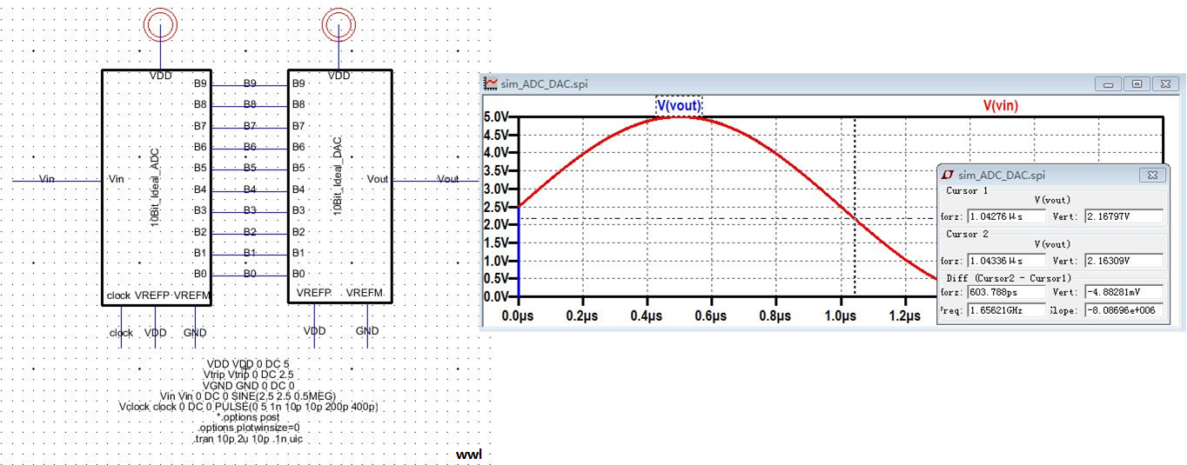Click Cursor 2 vertical value 2.16309V field
The height and width of the screenshot is (465, 1187).
1123,261
